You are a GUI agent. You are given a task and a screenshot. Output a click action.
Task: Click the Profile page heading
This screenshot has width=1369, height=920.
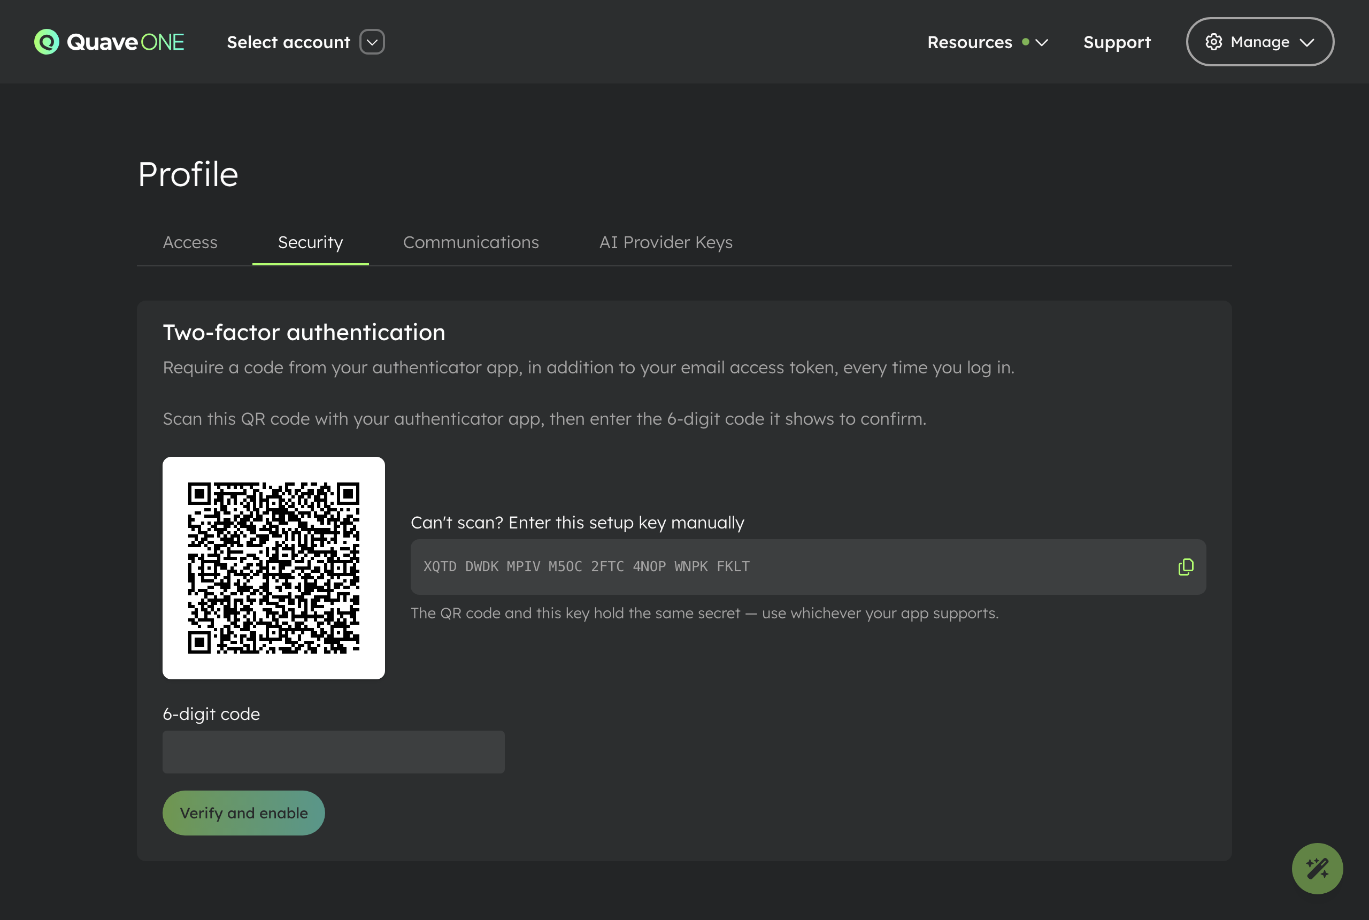(188, 174)
